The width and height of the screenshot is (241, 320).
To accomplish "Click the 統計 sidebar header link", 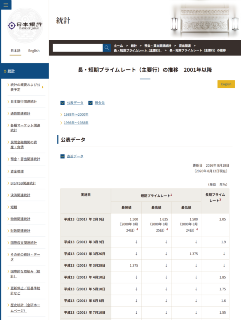I will coord(11,71).
